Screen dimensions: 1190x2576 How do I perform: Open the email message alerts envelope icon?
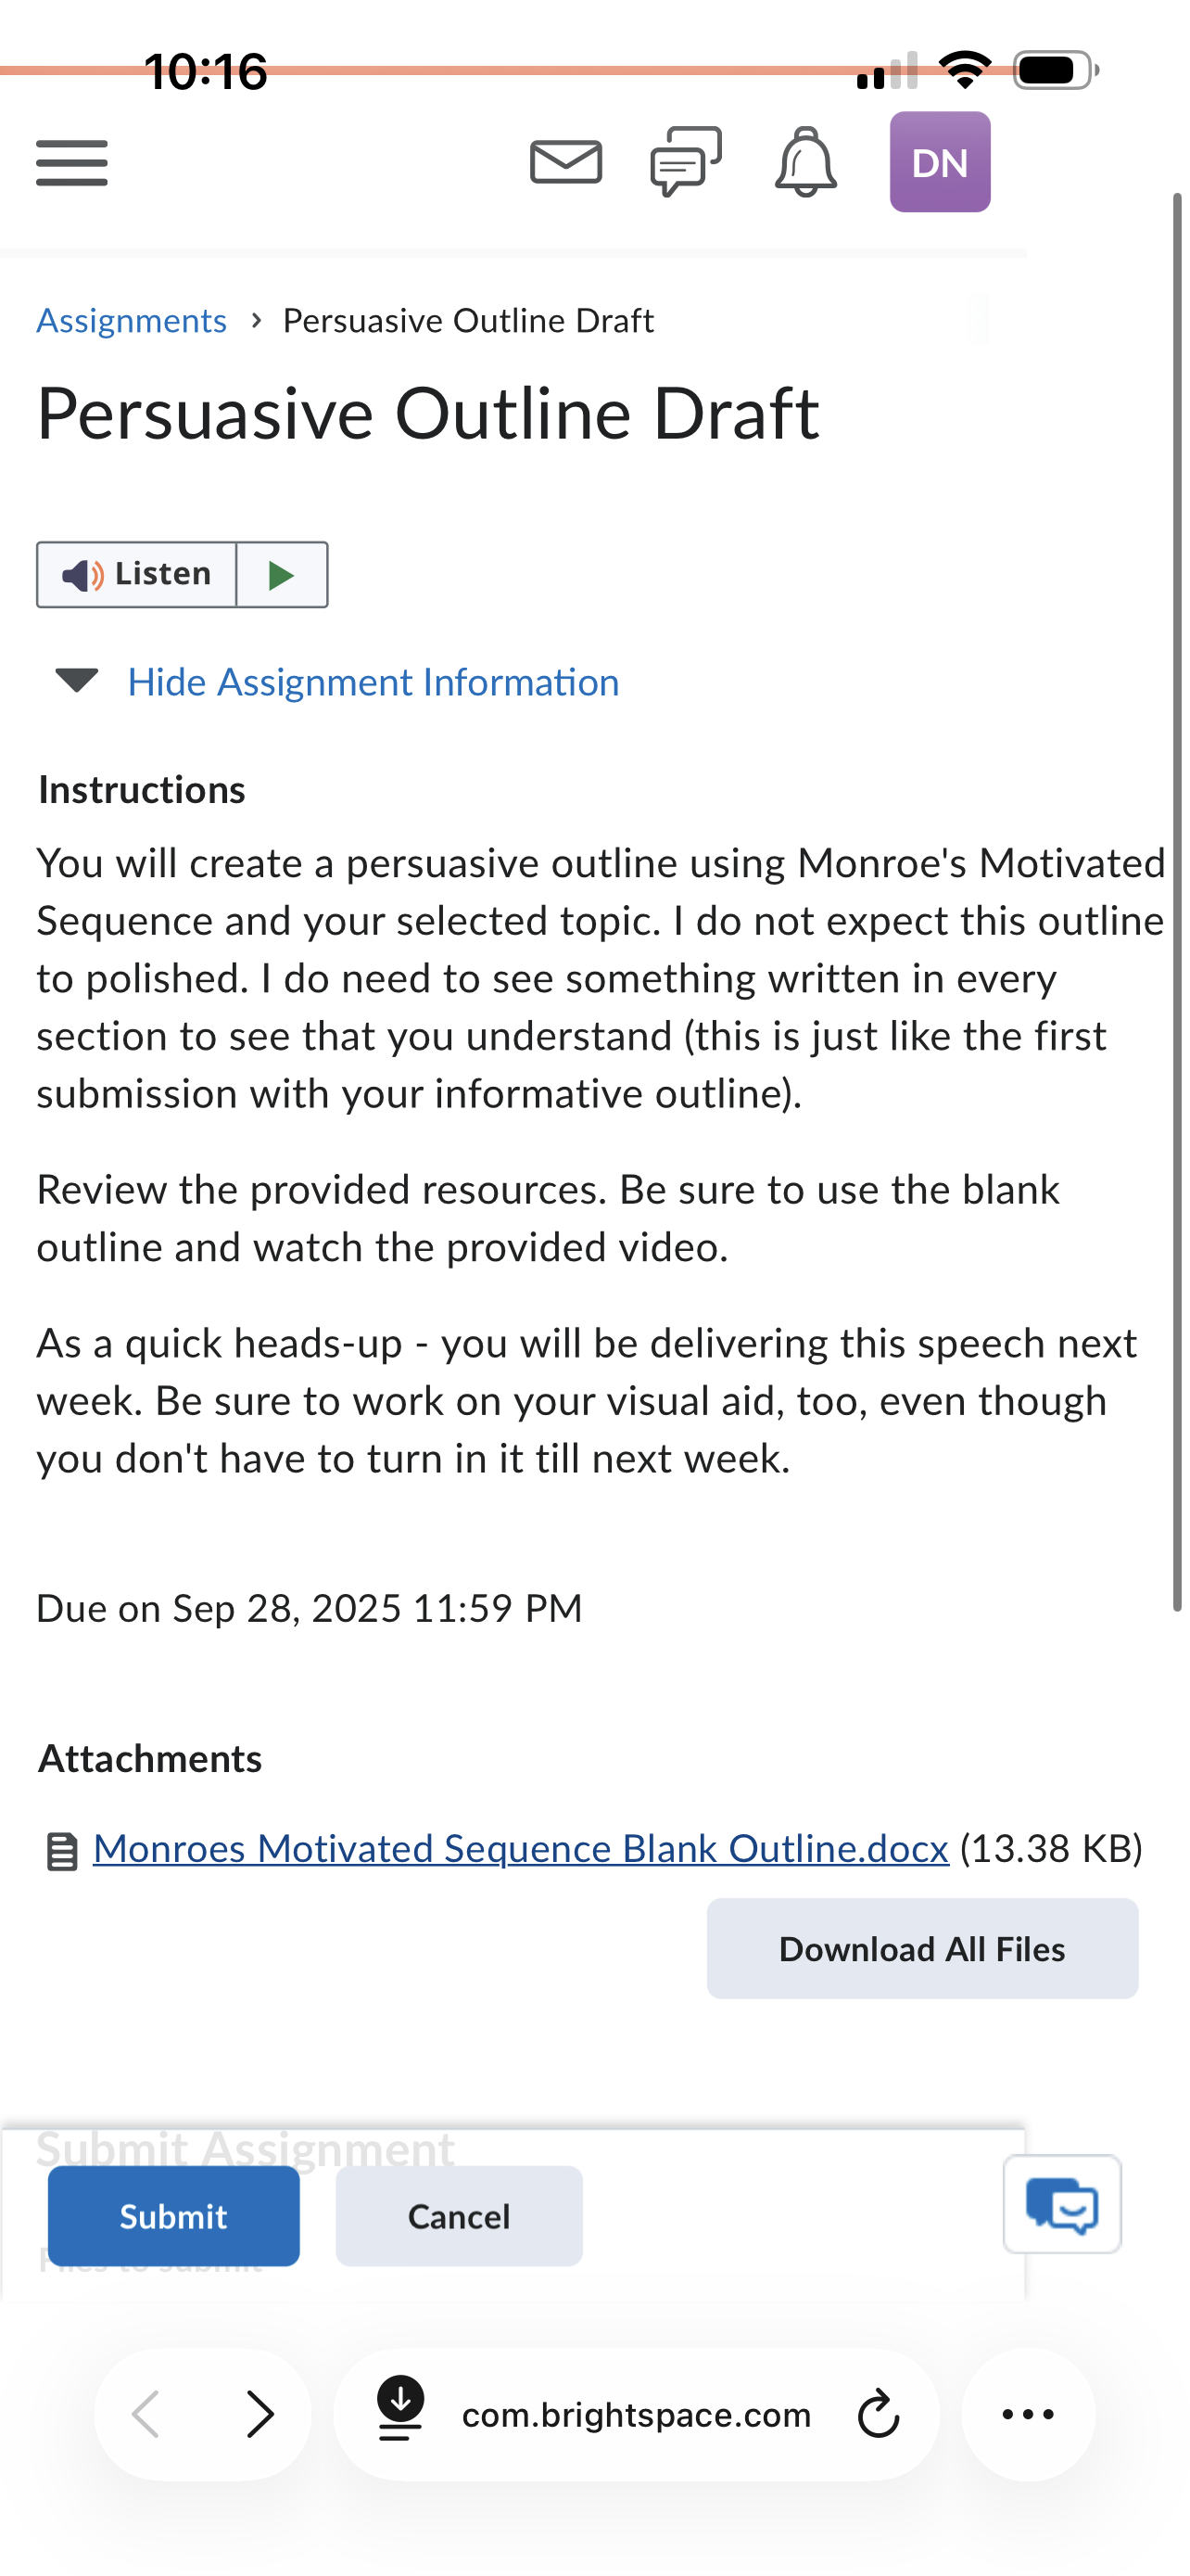pyautogui.click(x=565, y=162)
